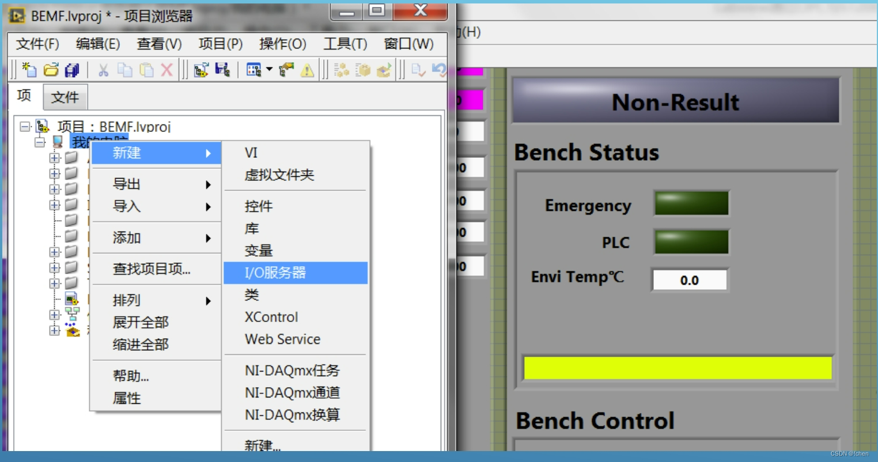Click the Save All toolbar icon
Viewport: 878px width, 462px height.
pos(72,70)
